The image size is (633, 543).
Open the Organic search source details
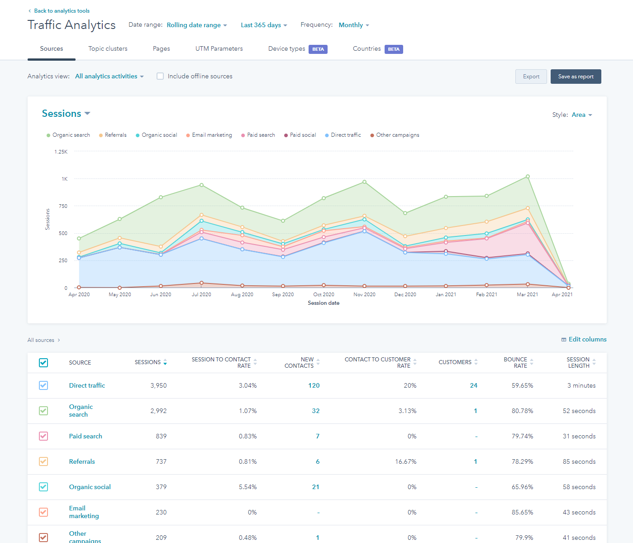pyautogui.click(x=81, y=410)
